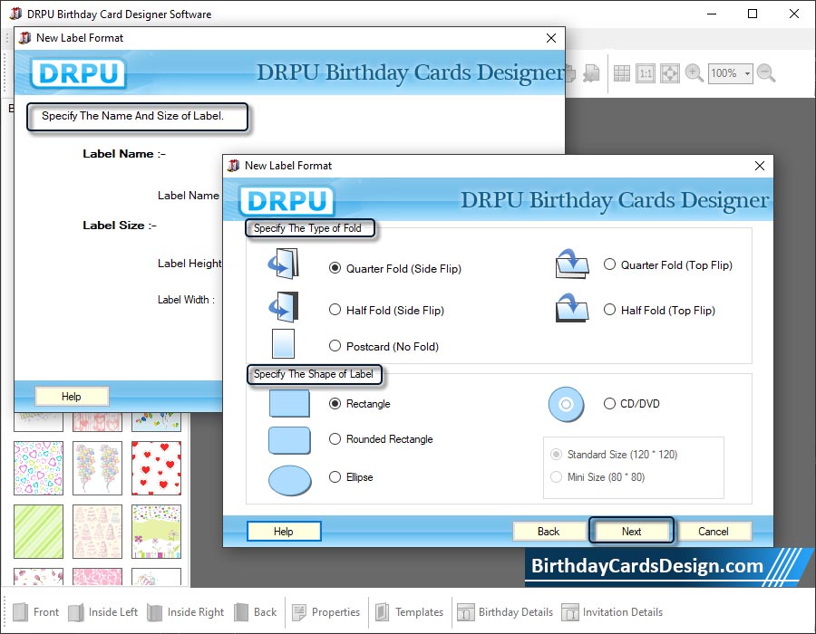
Task: Maximize the DRPU Birthday Card Designer window
Action: coord(753,14)
